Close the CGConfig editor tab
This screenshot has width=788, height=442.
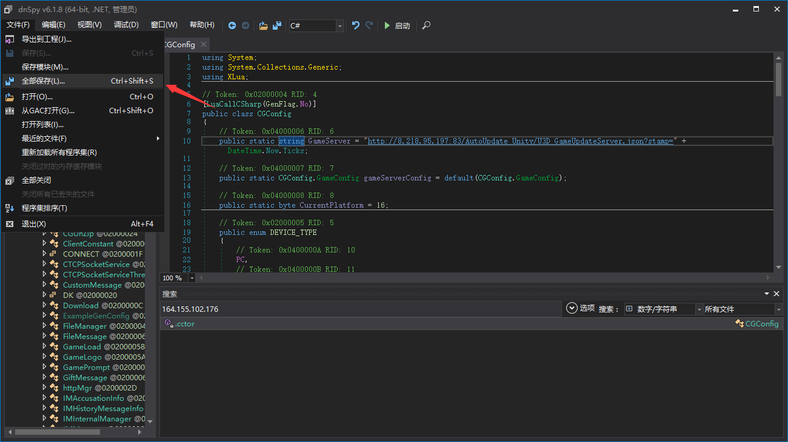click(204, 44)
